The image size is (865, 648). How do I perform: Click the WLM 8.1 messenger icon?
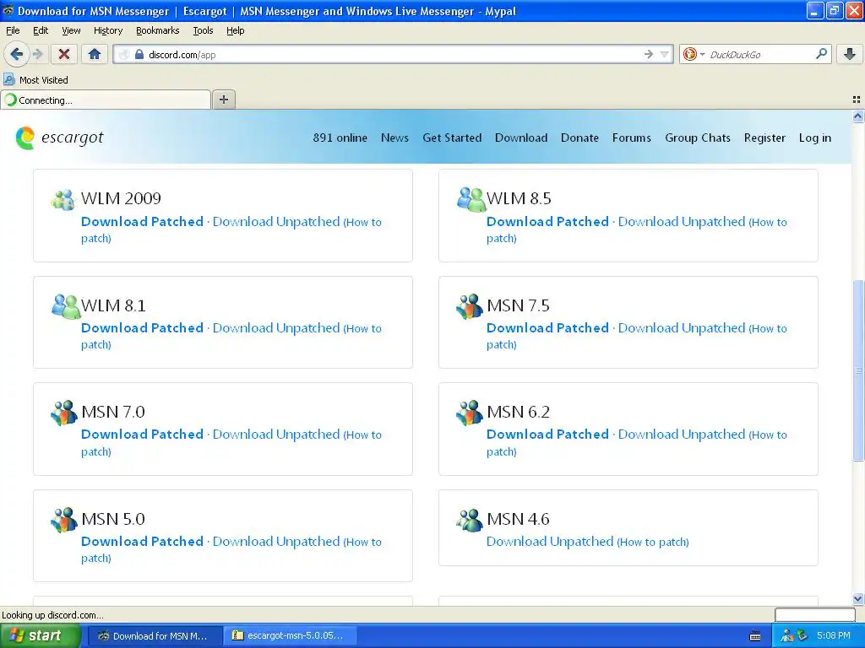tap(66, 306)
